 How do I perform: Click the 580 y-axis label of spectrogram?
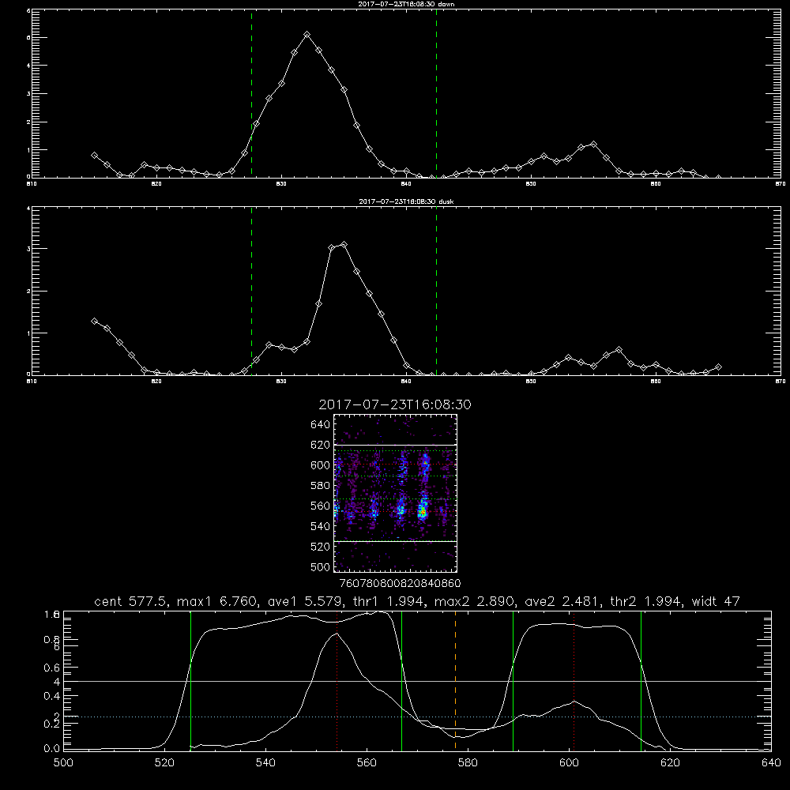[x=321, y=486]
